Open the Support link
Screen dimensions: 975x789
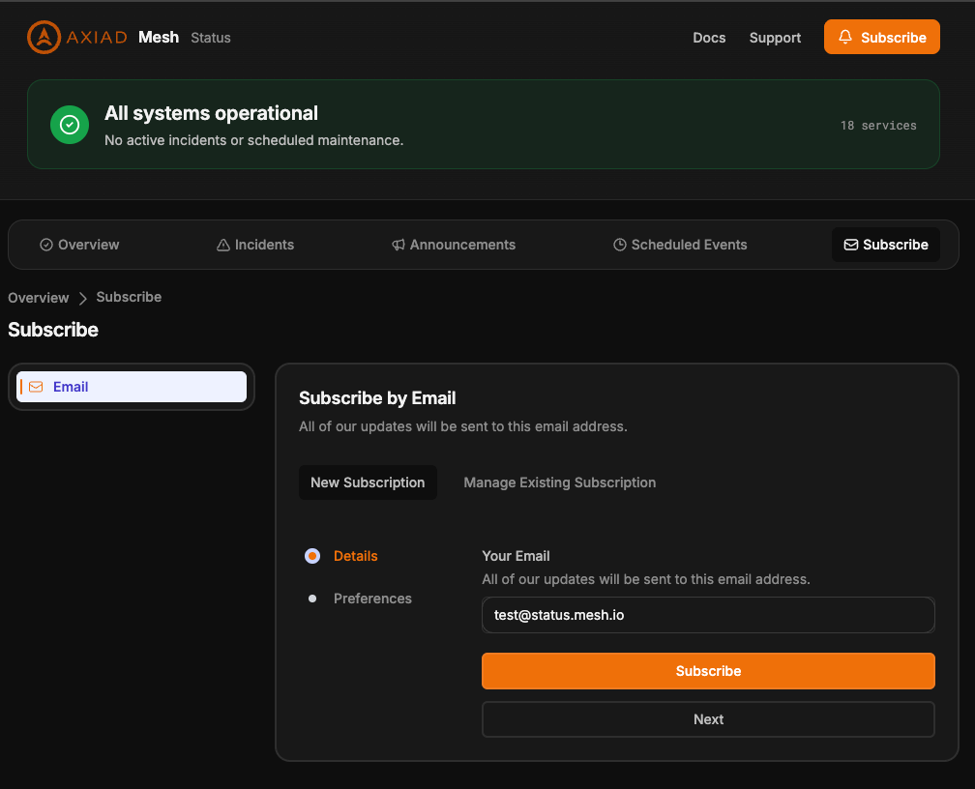pyautogui.click(x=775, y=38)
